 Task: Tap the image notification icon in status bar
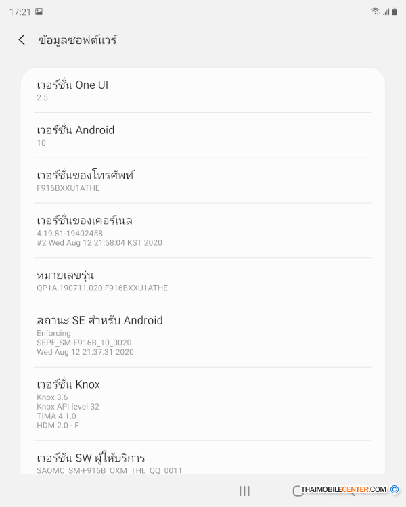[x=39, y=12]
